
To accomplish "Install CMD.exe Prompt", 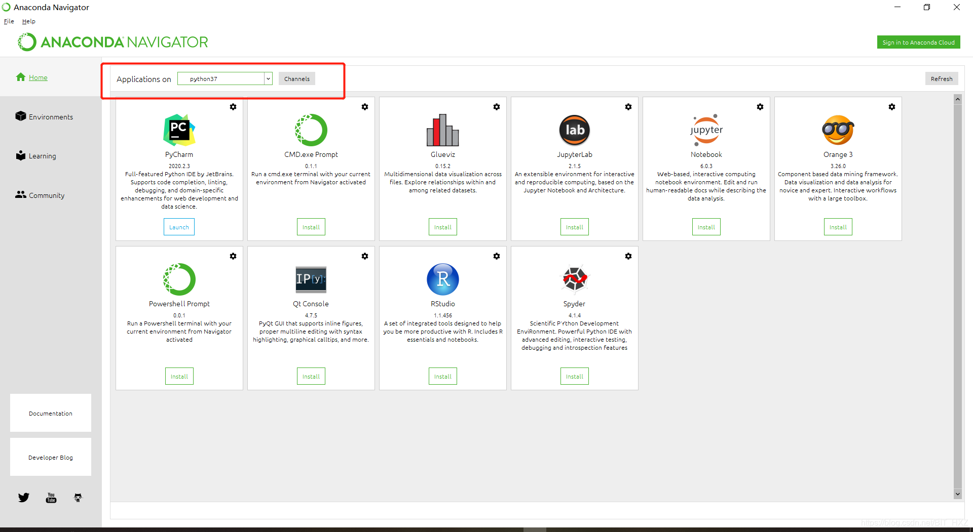I will click(311, 227).
